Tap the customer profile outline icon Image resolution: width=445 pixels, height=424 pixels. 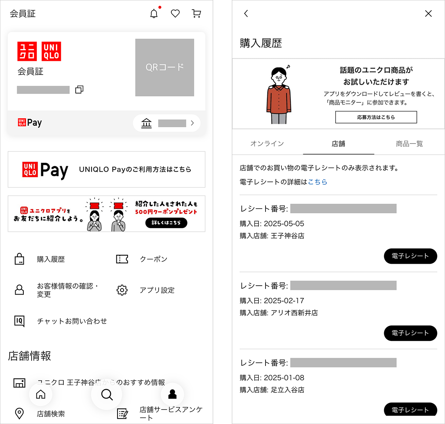(x=19, y=290)
